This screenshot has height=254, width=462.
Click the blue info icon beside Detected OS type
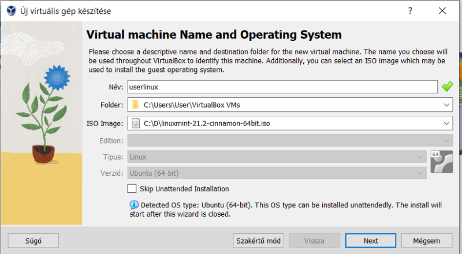click(x=134, y=205)
